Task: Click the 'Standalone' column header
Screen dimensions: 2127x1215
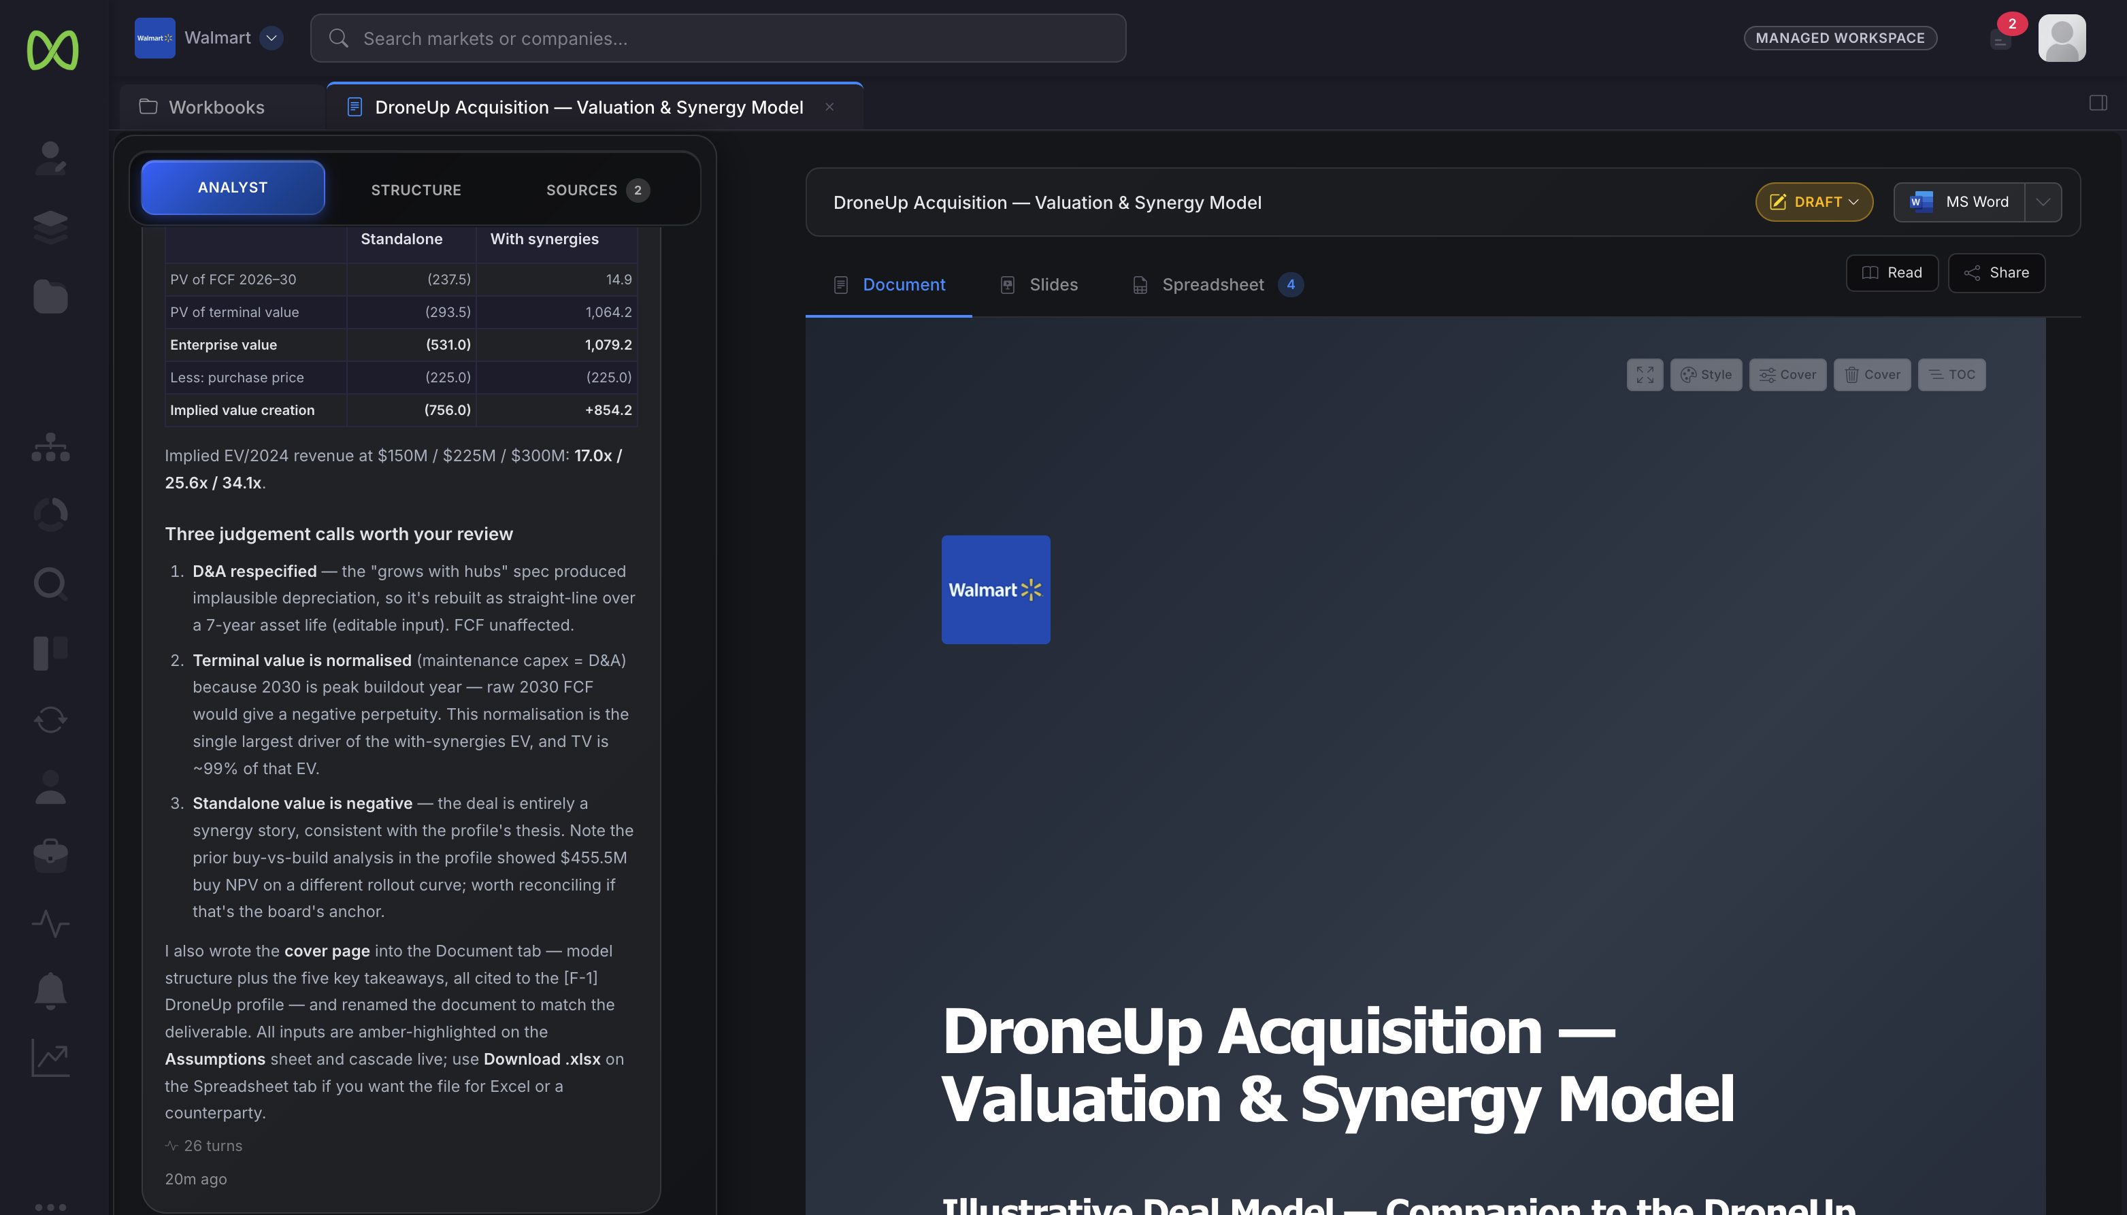Action: (x=401, y=239)
